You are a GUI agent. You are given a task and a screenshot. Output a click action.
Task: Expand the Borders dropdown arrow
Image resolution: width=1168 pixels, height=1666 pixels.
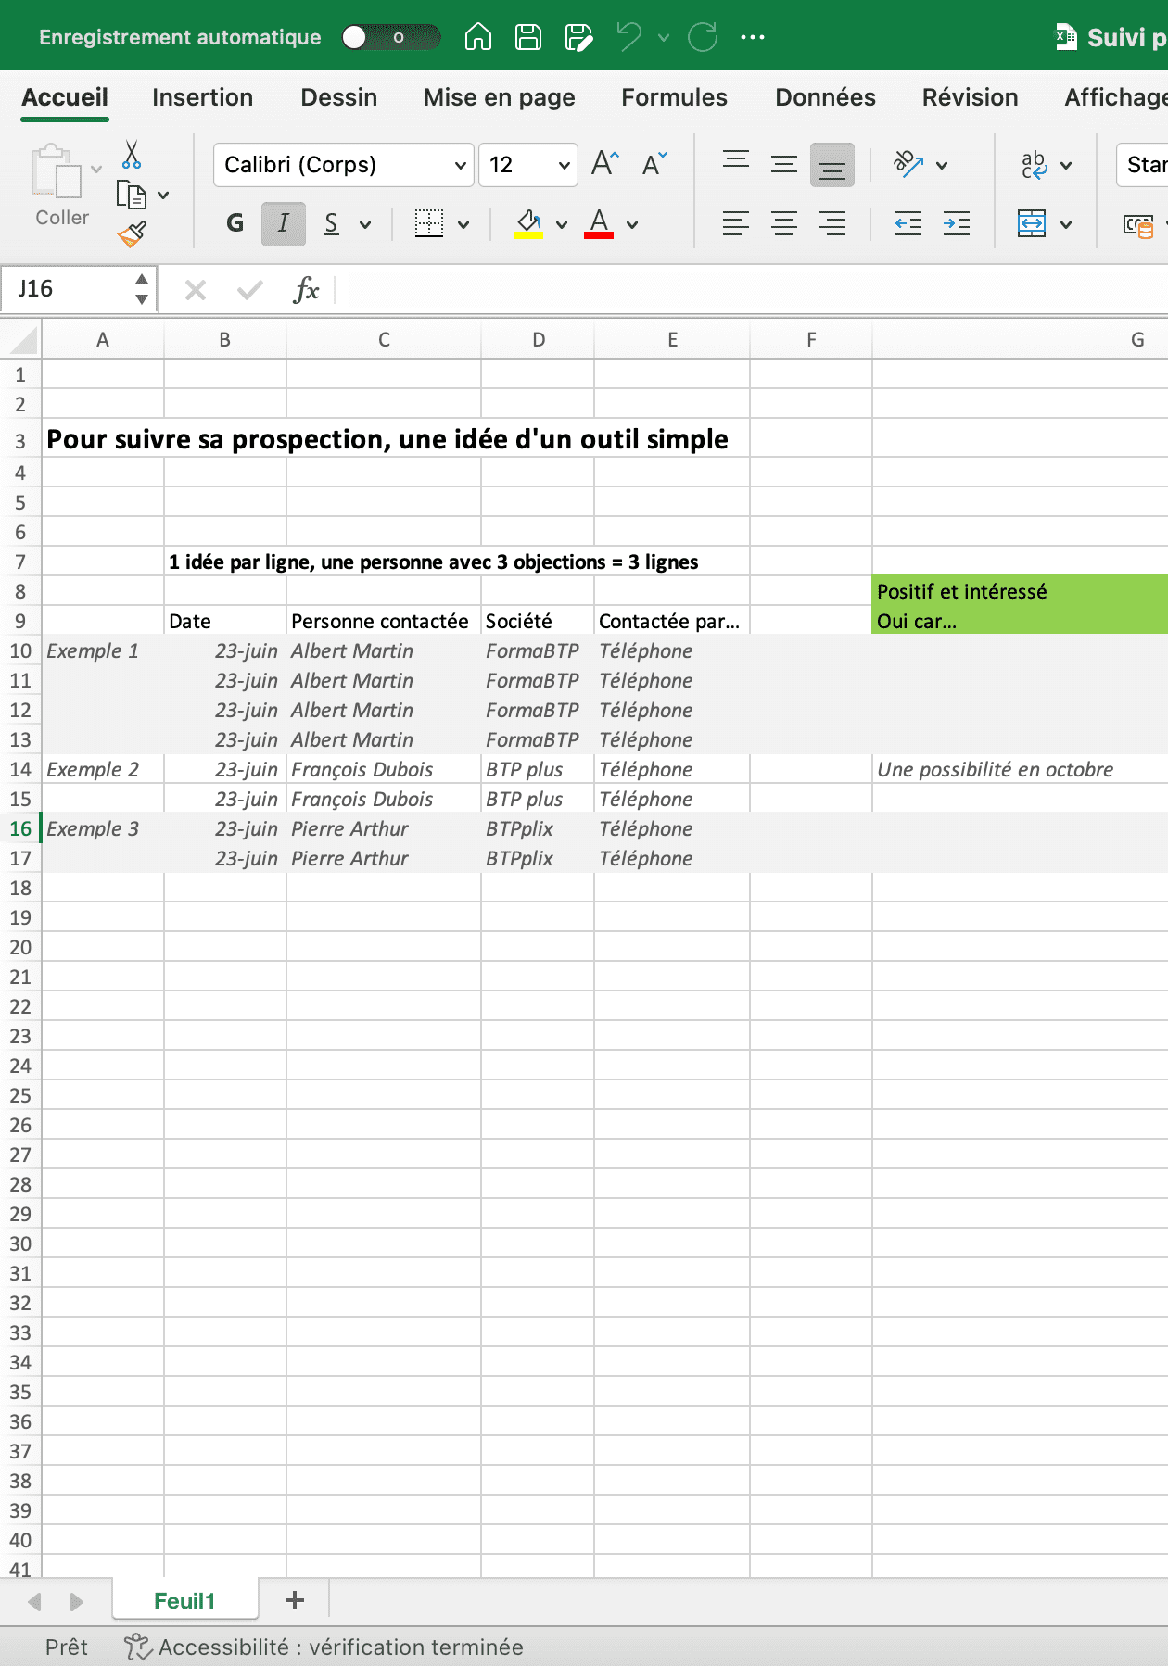pyautogui.click(x=463, y=224)
